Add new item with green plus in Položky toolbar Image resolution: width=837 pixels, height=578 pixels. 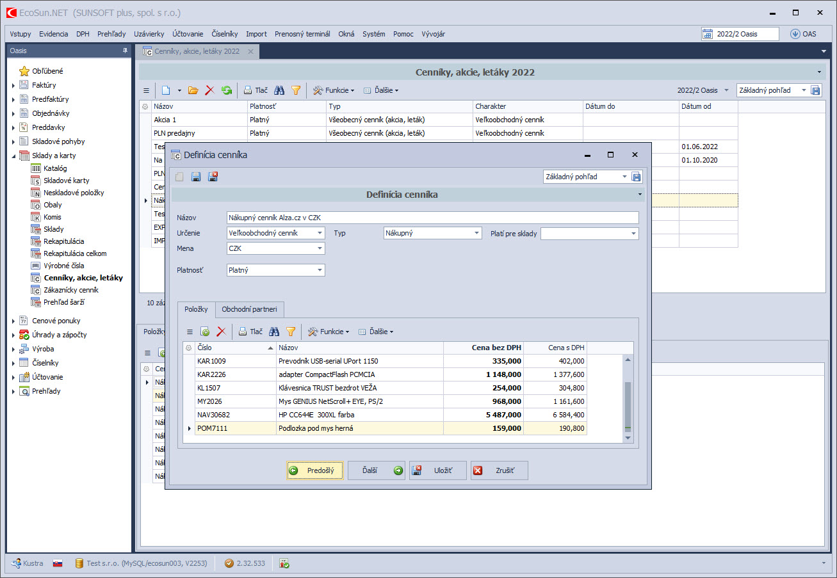coord(205,332)
